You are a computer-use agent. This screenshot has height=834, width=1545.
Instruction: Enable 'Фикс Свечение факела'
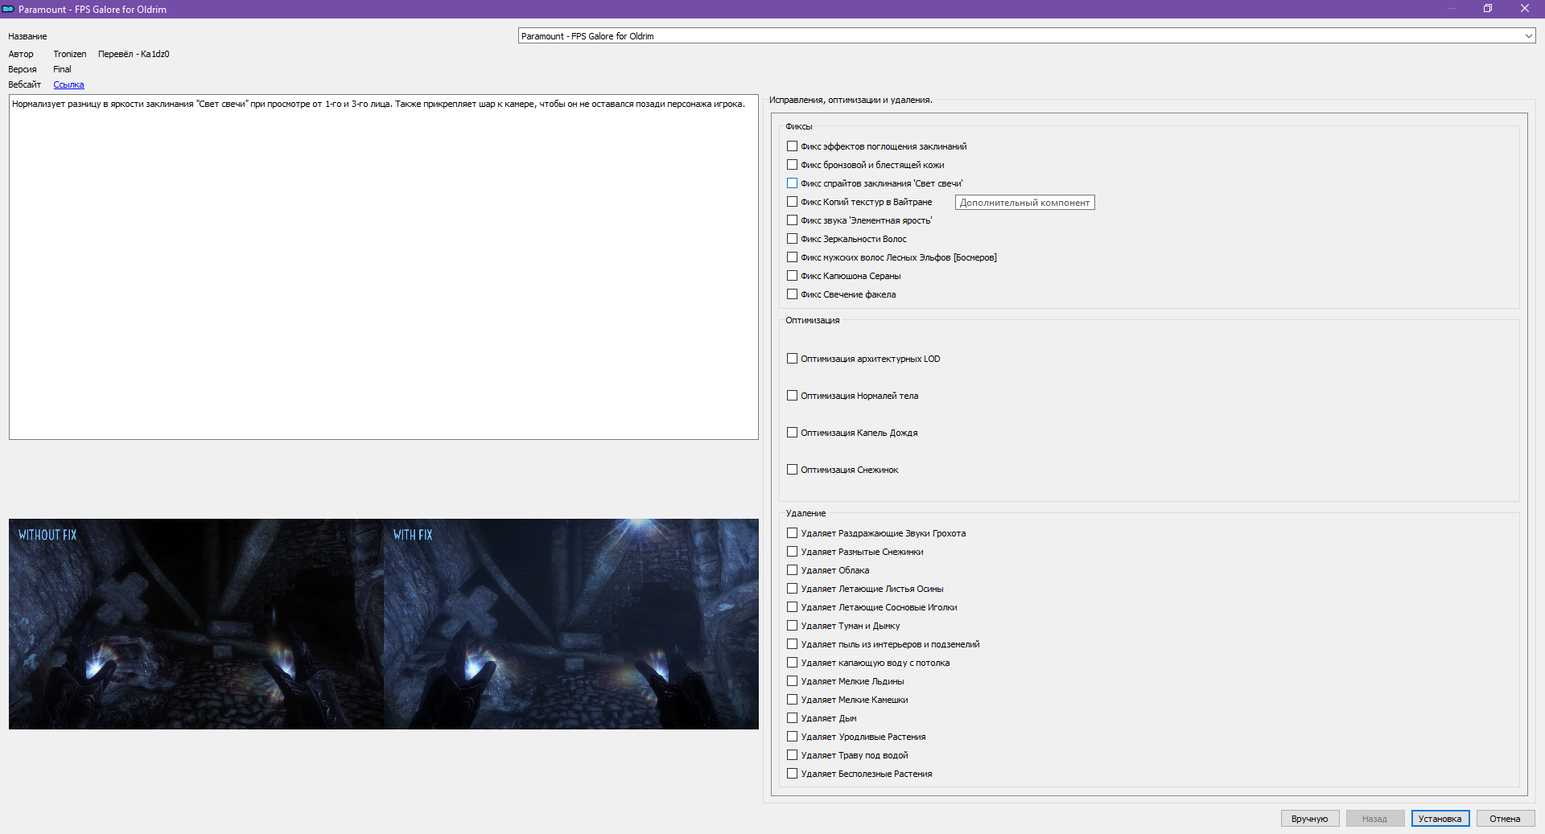(x=792, y=294)
